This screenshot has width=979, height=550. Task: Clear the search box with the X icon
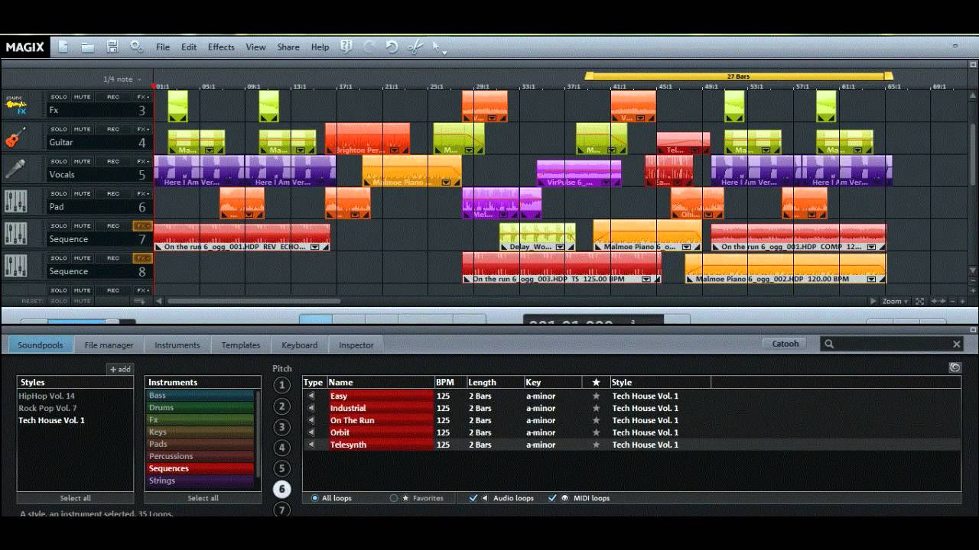[x=956, y=345]
